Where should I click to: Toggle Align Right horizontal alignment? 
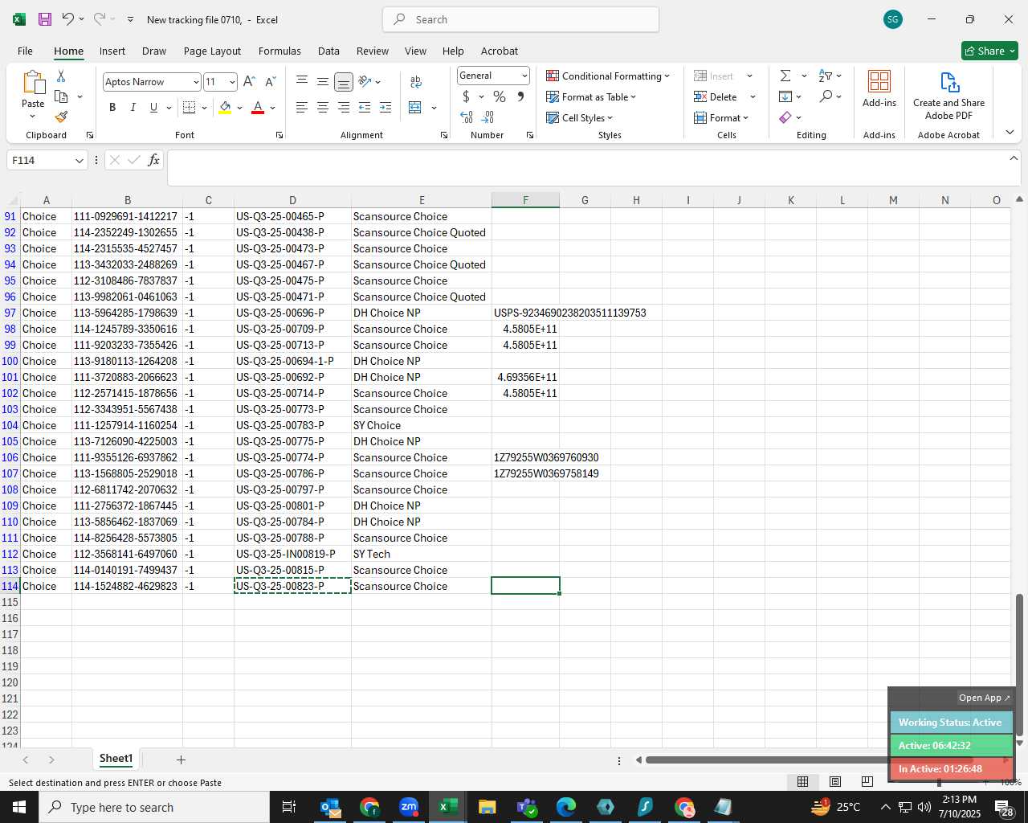point(344,107)
